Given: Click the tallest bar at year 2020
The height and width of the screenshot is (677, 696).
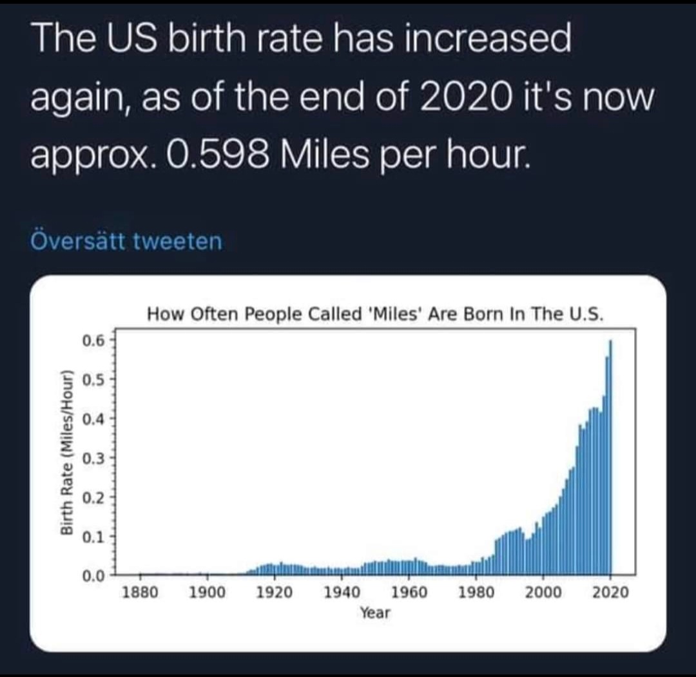Looking at the screenshot, I should pos(611,457).
